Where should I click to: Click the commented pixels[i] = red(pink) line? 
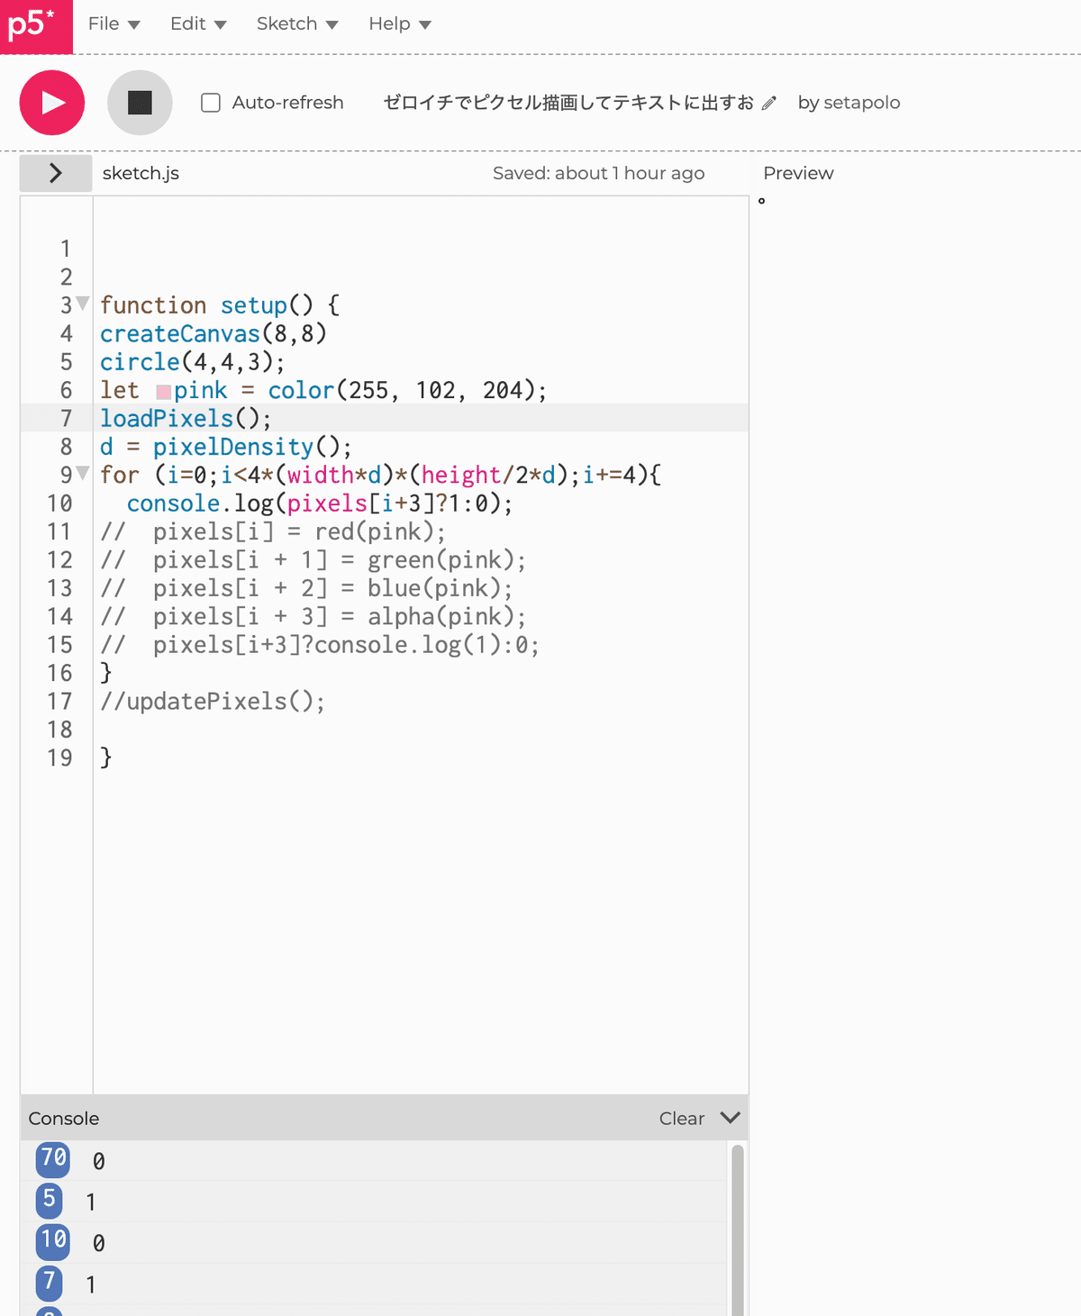[x=273, y=531]
